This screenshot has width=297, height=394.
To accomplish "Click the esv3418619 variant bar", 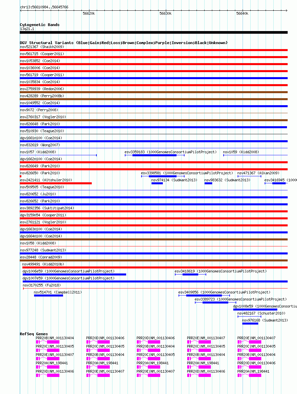I will [191, 275].
